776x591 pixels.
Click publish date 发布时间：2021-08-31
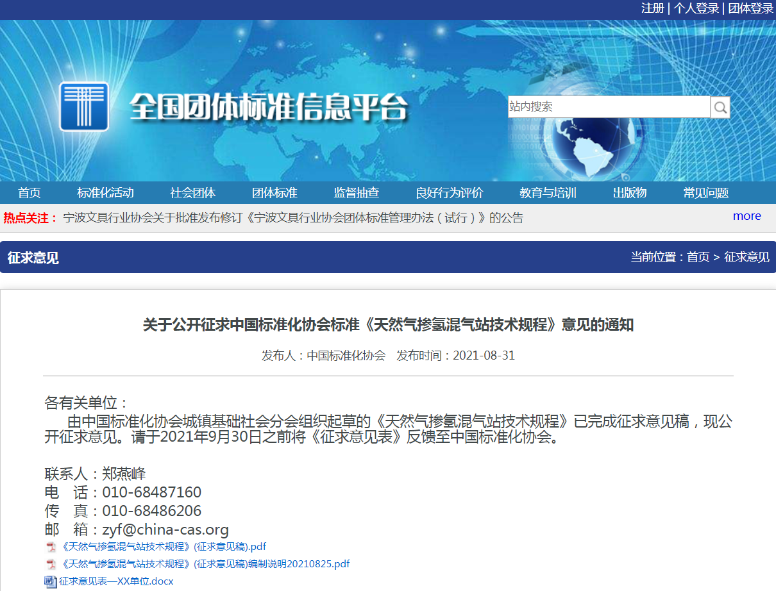tap(456, 355)
